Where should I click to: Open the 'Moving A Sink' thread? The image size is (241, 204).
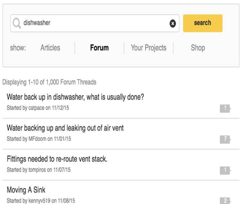(x=26, y=190)
